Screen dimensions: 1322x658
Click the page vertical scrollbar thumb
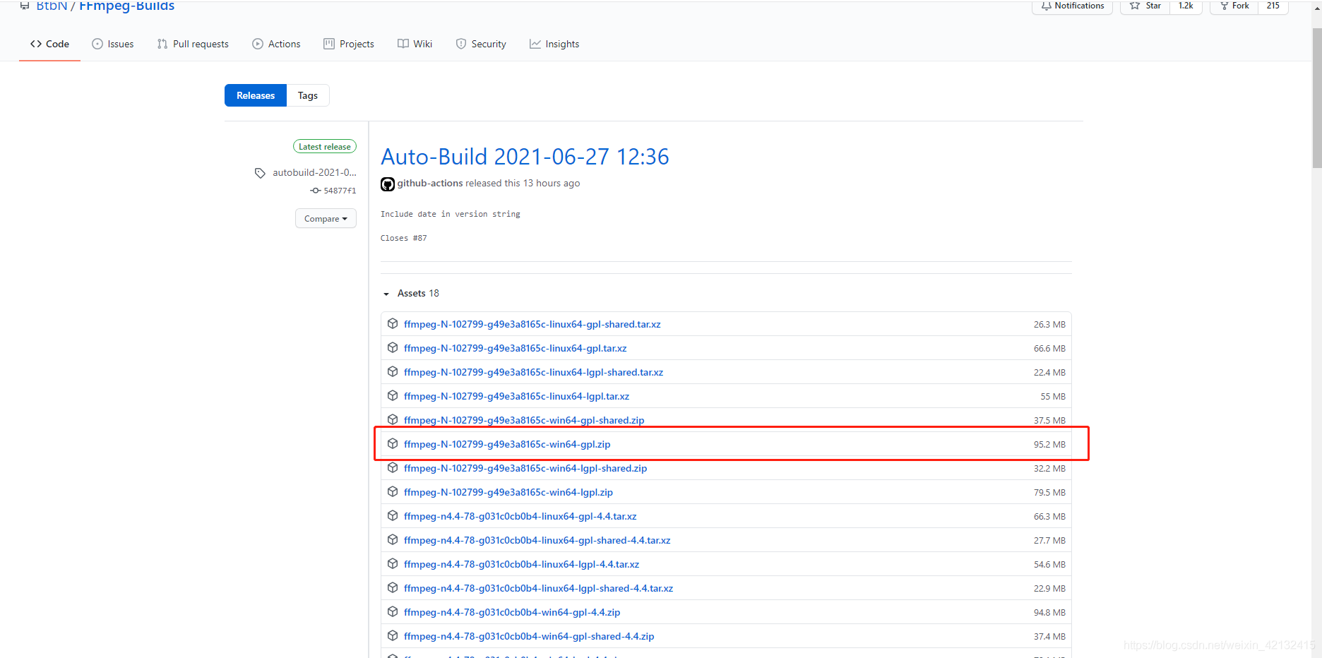(1316, 99)
